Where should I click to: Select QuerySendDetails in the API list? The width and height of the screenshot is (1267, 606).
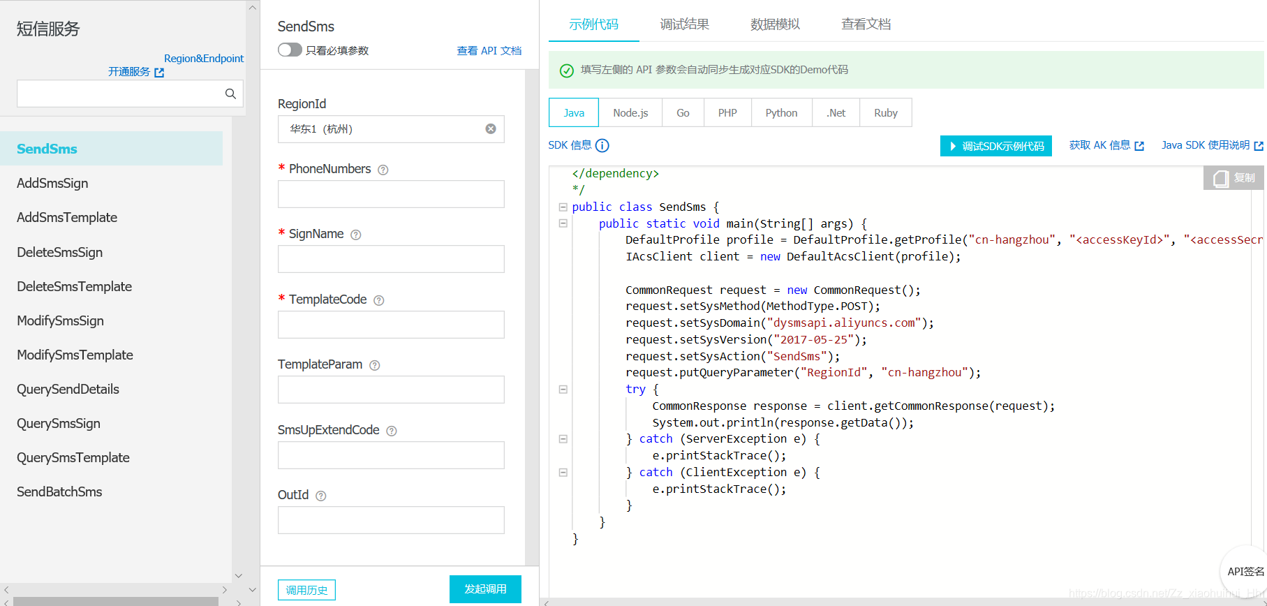pyautogui.click(x=68, y=389)
